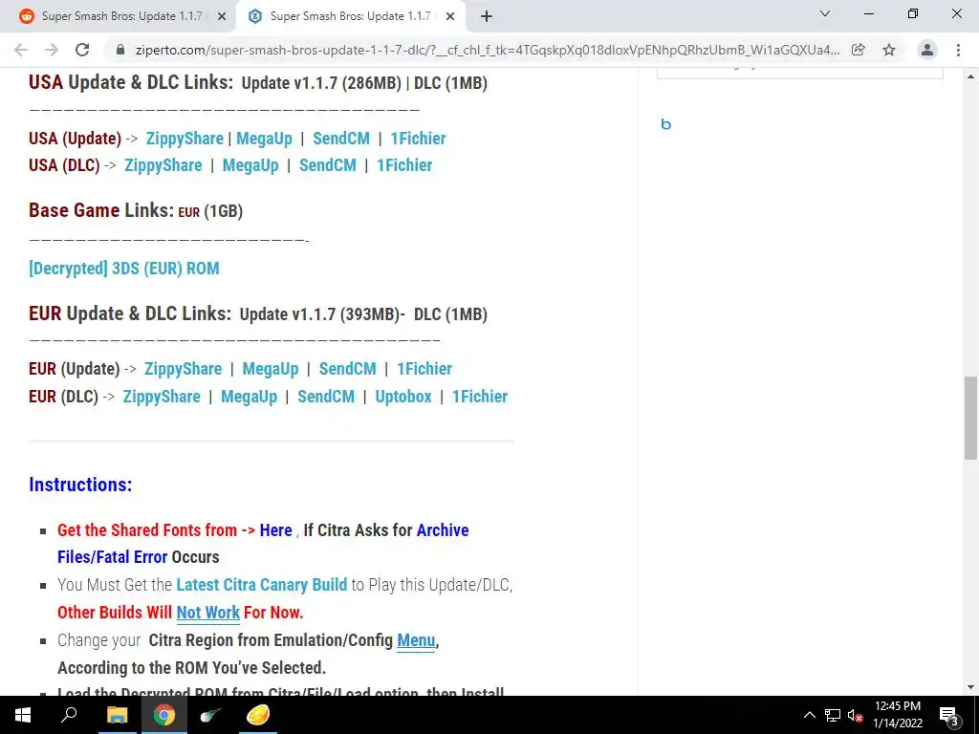Close the first Reddit tab

tap(222, 17)
